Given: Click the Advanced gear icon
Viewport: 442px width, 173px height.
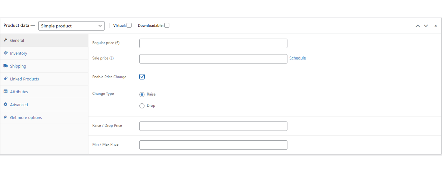Looking at the screenshot, I should [x=6, y=105].
